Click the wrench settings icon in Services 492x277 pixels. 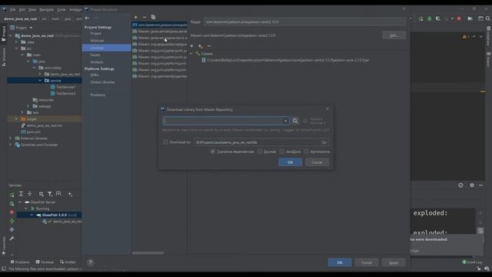(x=12, y=239)
